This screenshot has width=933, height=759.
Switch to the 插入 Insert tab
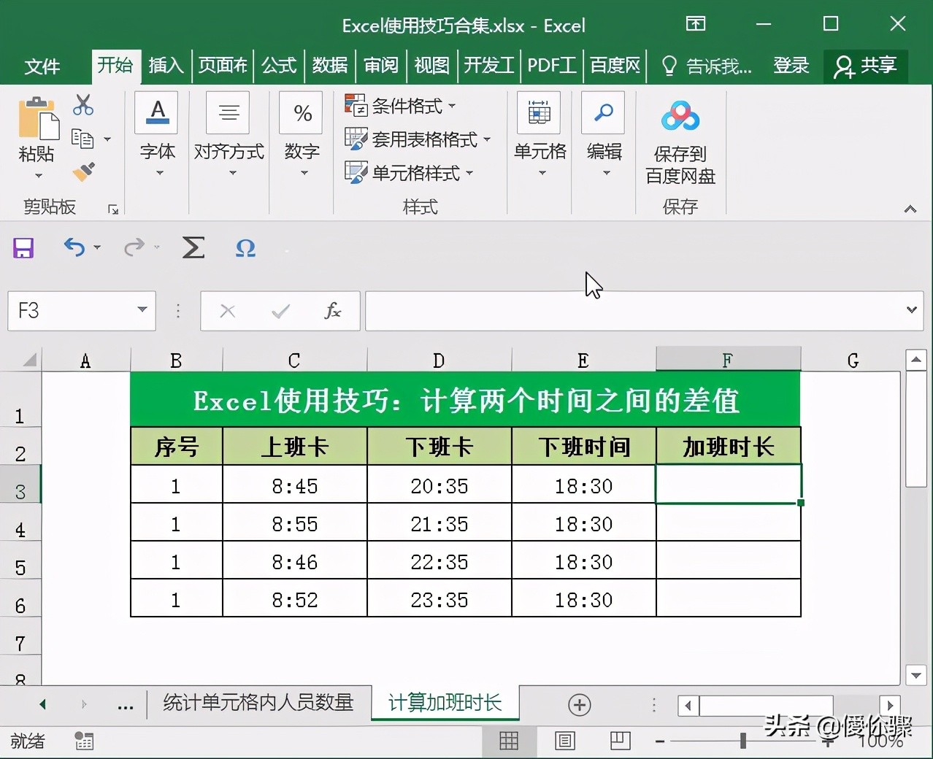pos(166,66)
